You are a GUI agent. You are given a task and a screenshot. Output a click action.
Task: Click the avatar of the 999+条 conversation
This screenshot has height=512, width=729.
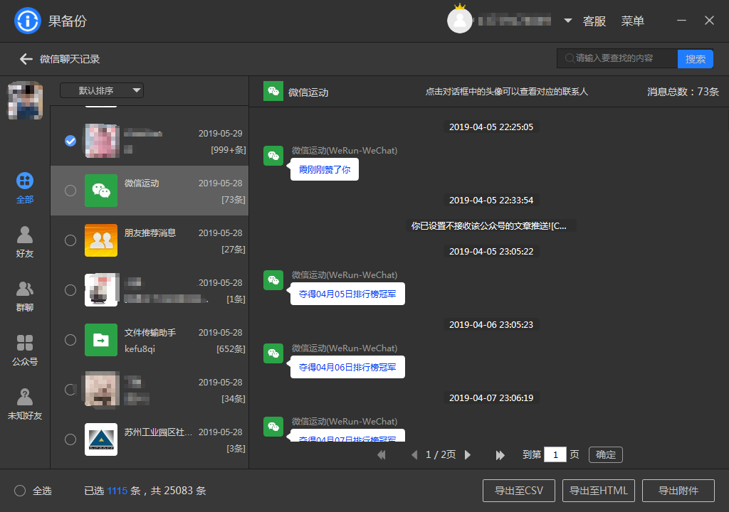point(101,141)
